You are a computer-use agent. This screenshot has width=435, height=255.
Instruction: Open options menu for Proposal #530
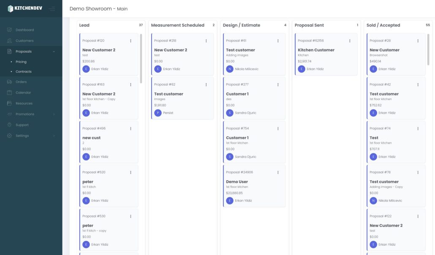click(130, 216)
